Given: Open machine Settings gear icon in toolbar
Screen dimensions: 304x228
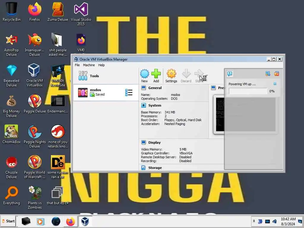Looking at the screenshot, I should point(171,76).
